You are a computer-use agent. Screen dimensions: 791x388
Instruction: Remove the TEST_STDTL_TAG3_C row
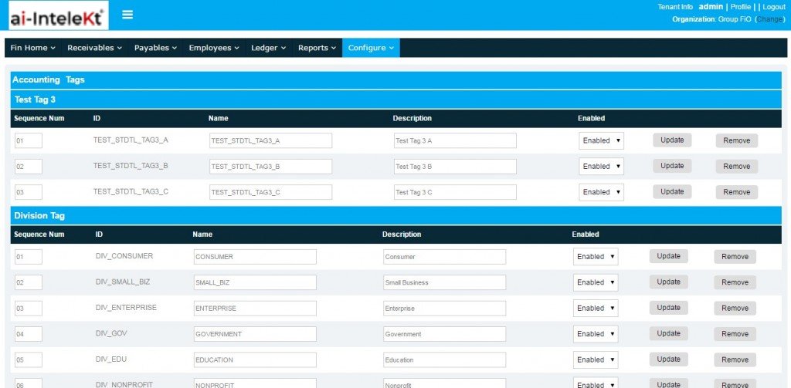(736, 192)
